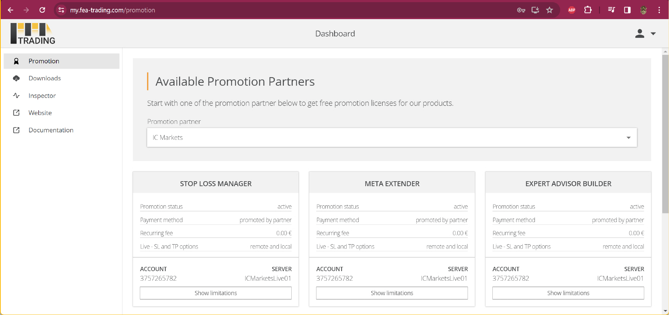The height and width of the screenshot is (315, 669).
Task: Open the Chrome profile avatar
Action: (644, 10)
